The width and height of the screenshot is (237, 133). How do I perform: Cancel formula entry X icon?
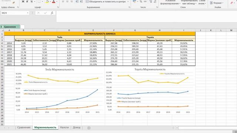coord(39,13)
